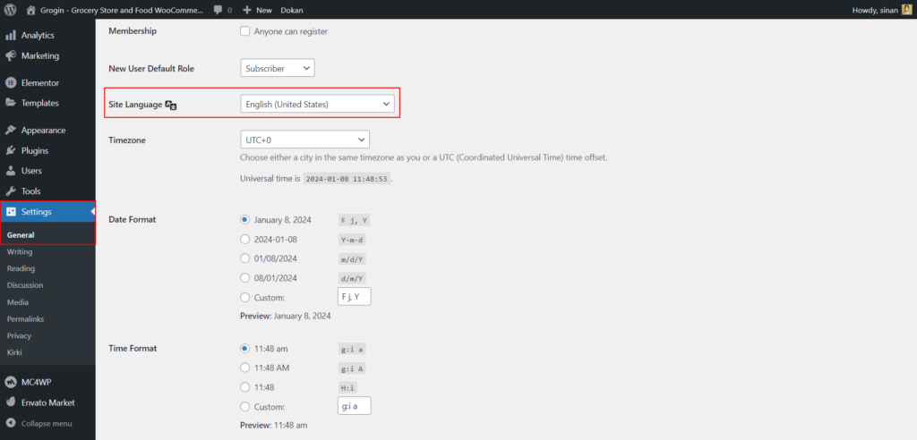
Task: Click the Tools wrench icon
Action: click(x=11, y=191)
